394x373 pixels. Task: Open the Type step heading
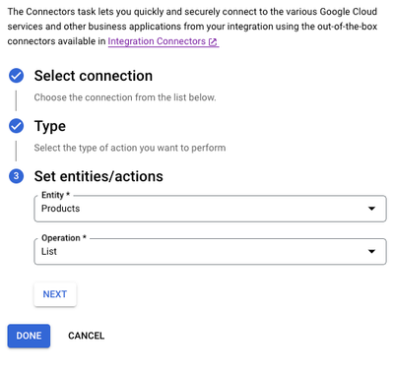tap(50, 126)
